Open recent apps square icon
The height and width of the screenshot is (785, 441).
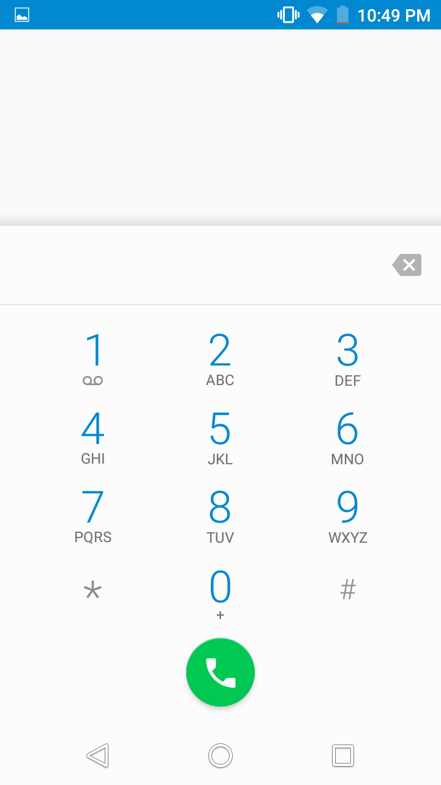(x=343, y=756)
